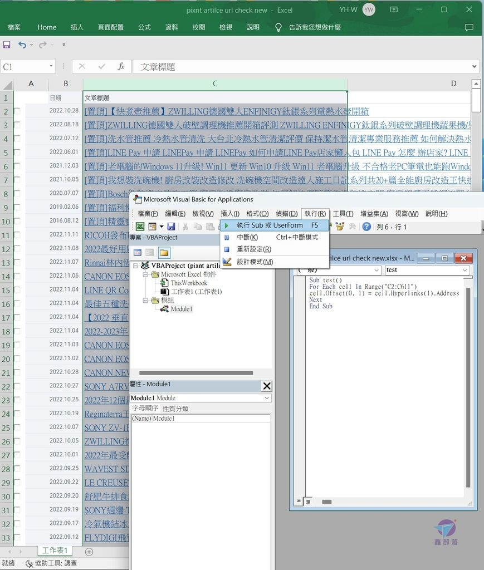Viewport: 484px width, 570px height.
Task: Click the code window vertical scrollbar
Action: [468, 387]
